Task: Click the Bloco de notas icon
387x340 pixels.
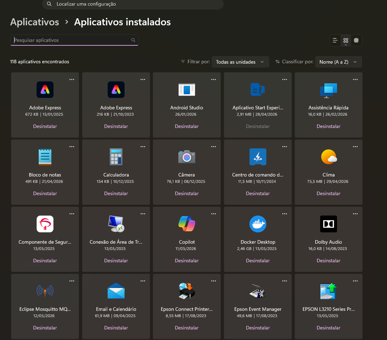Action: point(45,157)
